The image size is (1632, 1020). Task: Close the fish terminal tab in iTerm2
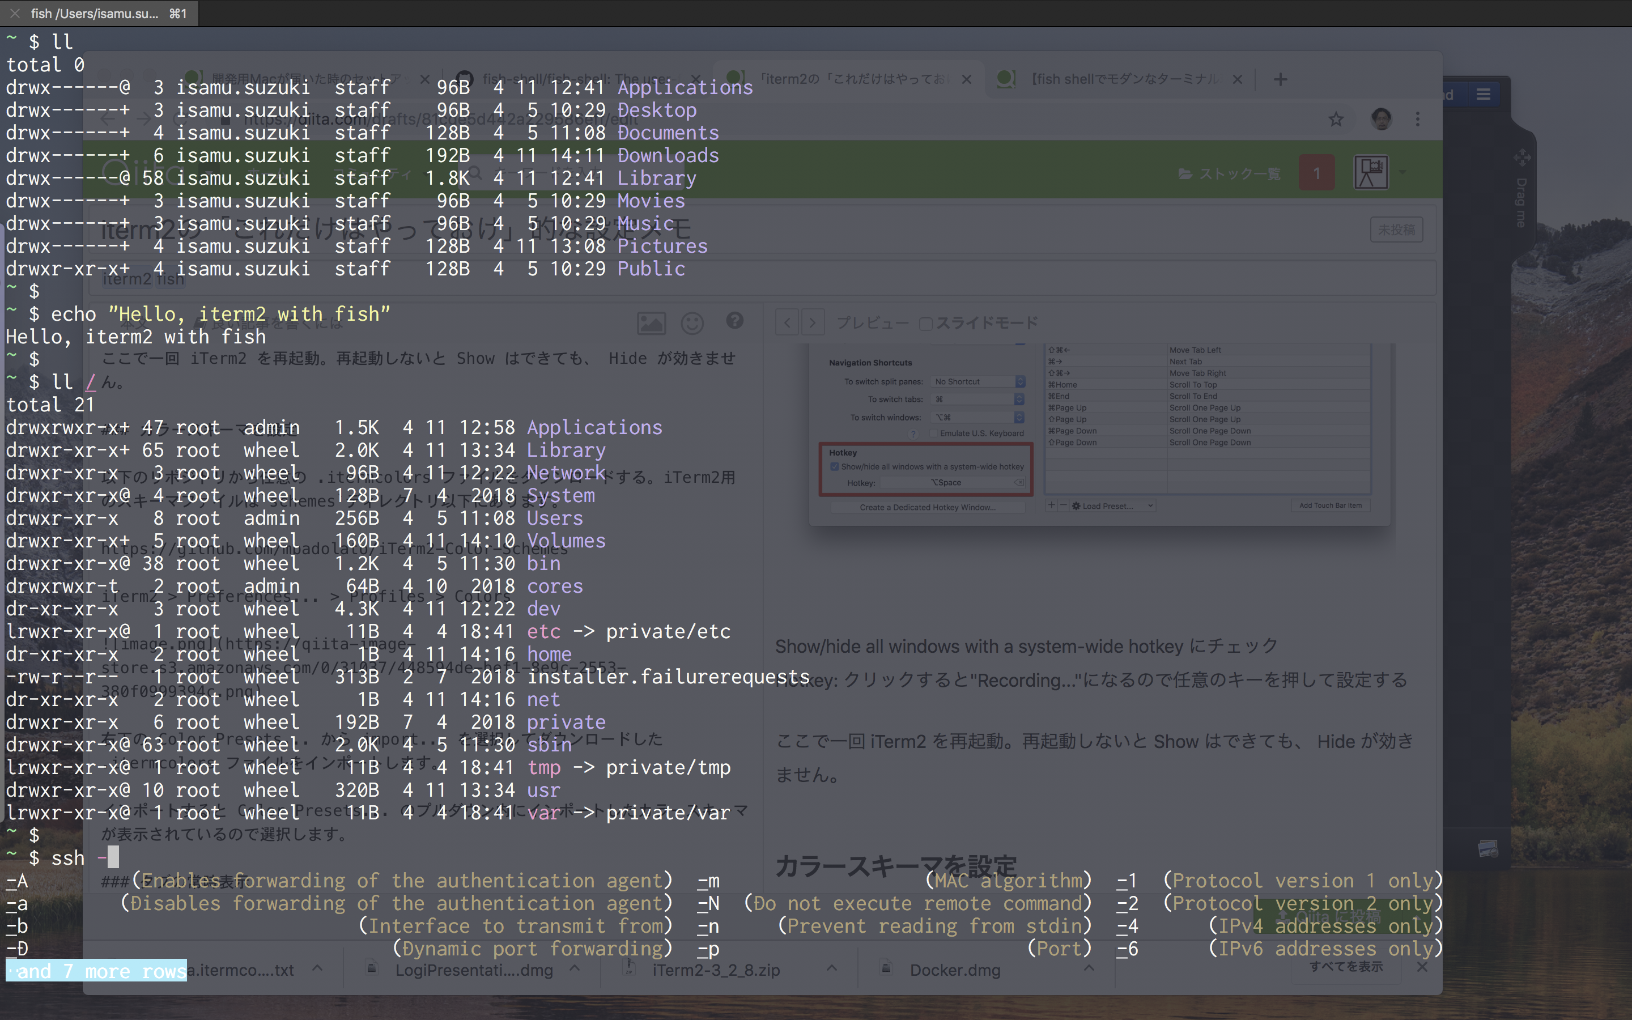(x=15, y=14)
